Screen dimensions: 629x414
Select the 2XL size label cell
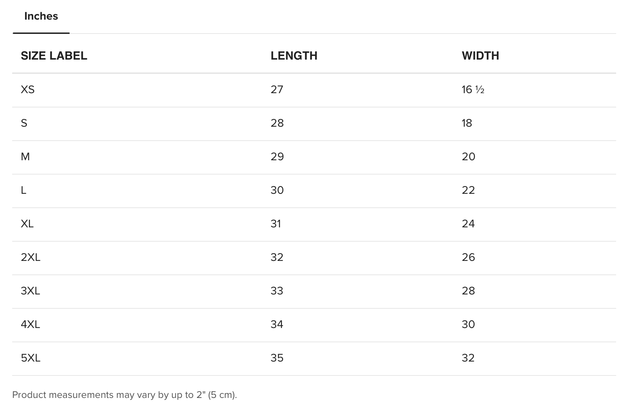click(x=30, y=257)
